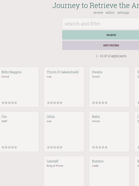
Task: Give Glóin two stars
Action: [x=52, y=147]
